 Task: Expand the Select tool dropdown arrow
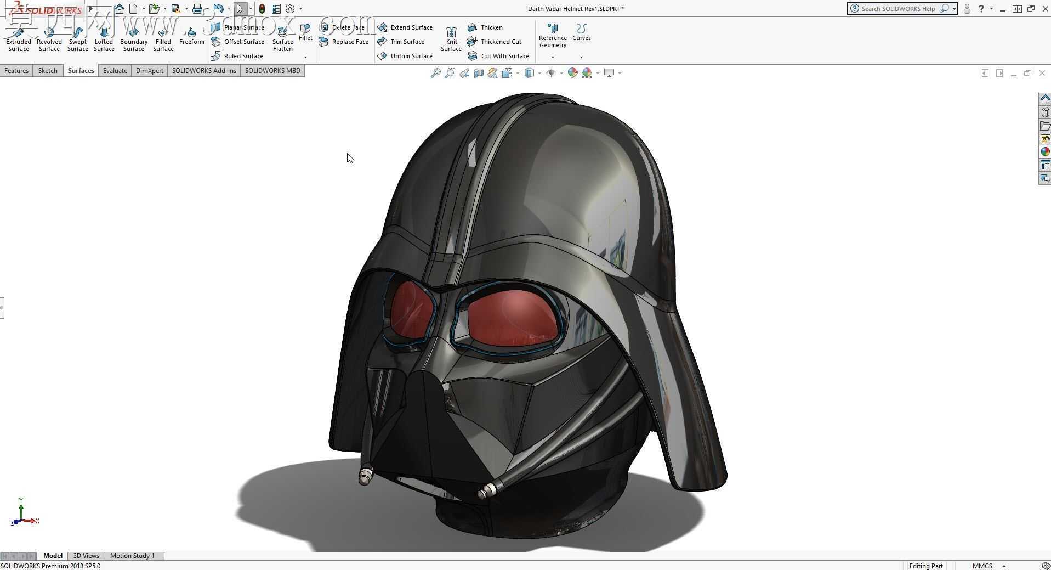251,9
